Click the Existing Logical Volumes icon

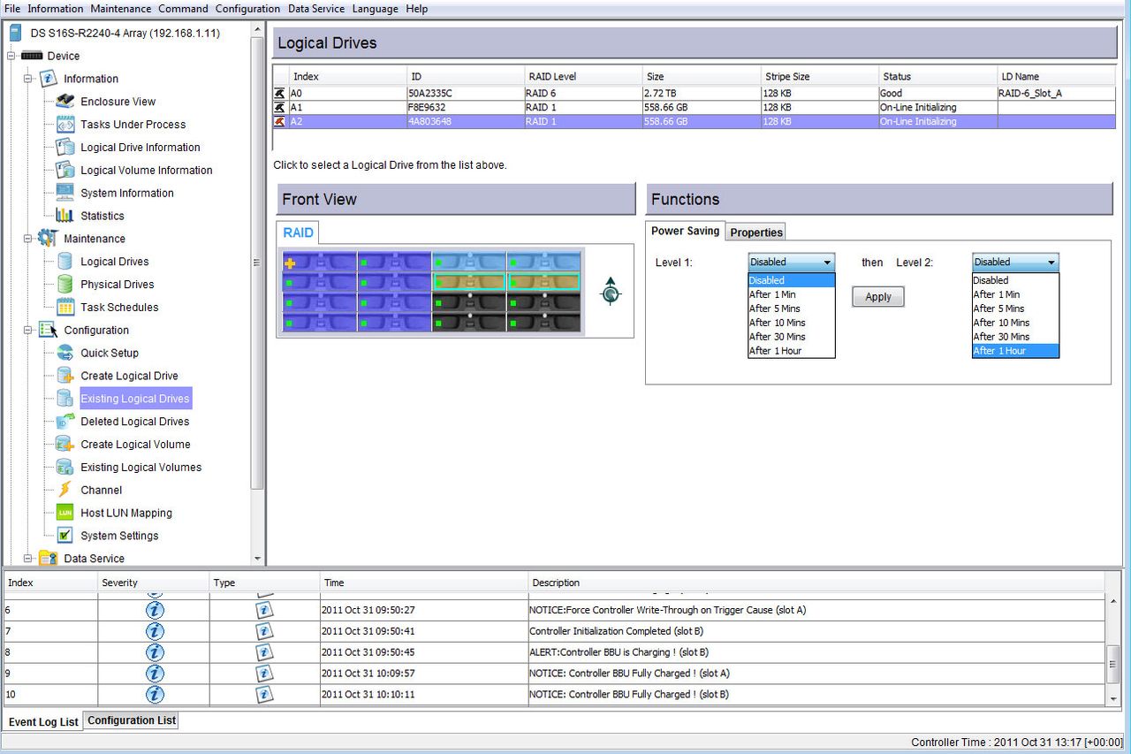65,468
